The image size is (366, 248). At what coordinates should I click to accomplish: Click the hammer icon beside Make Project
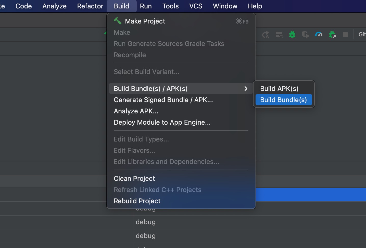118,21
